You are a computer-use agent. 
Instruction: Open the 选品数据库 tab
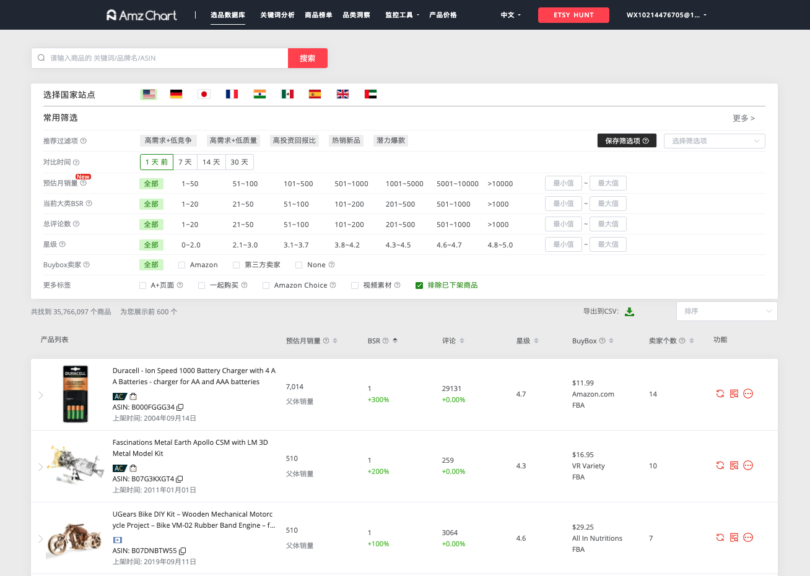coord(228,15)
